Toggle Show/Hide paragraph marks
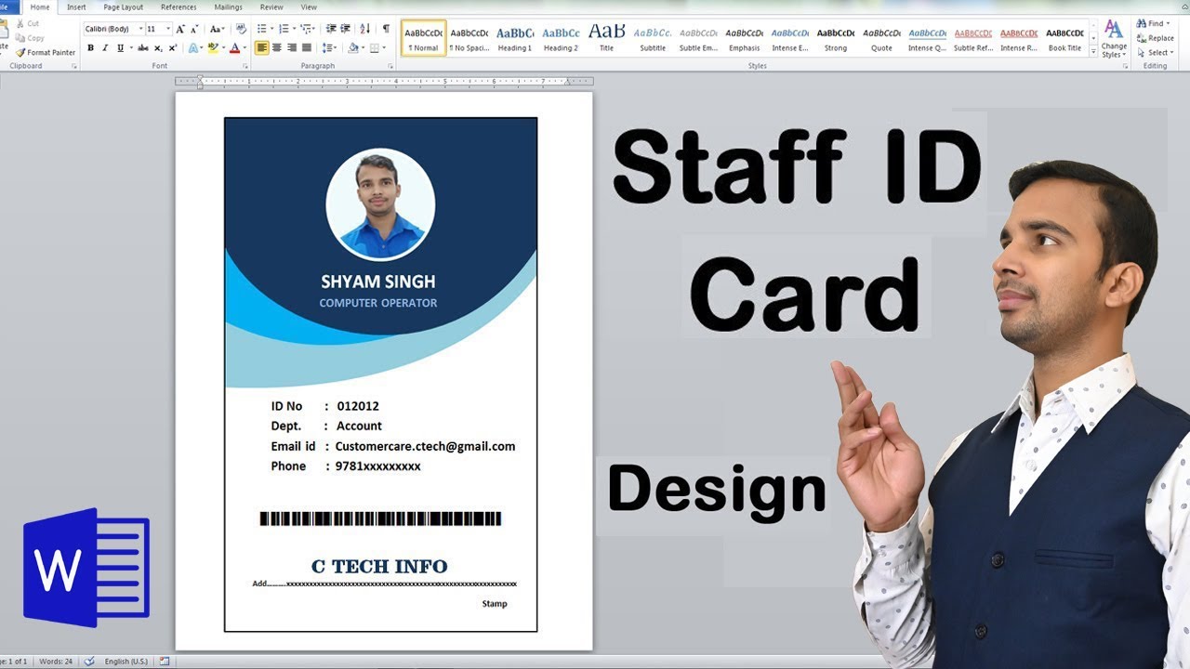 (386, 29)
